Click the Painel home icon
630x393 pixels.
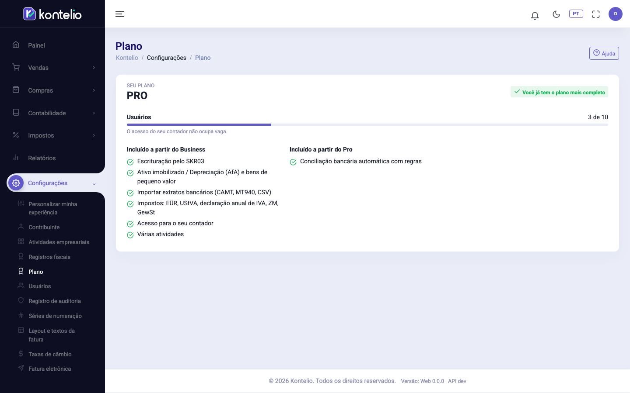click(16, 45)
